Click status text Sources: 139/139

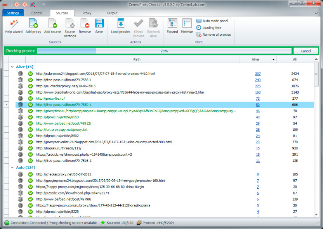pos(120,223)
